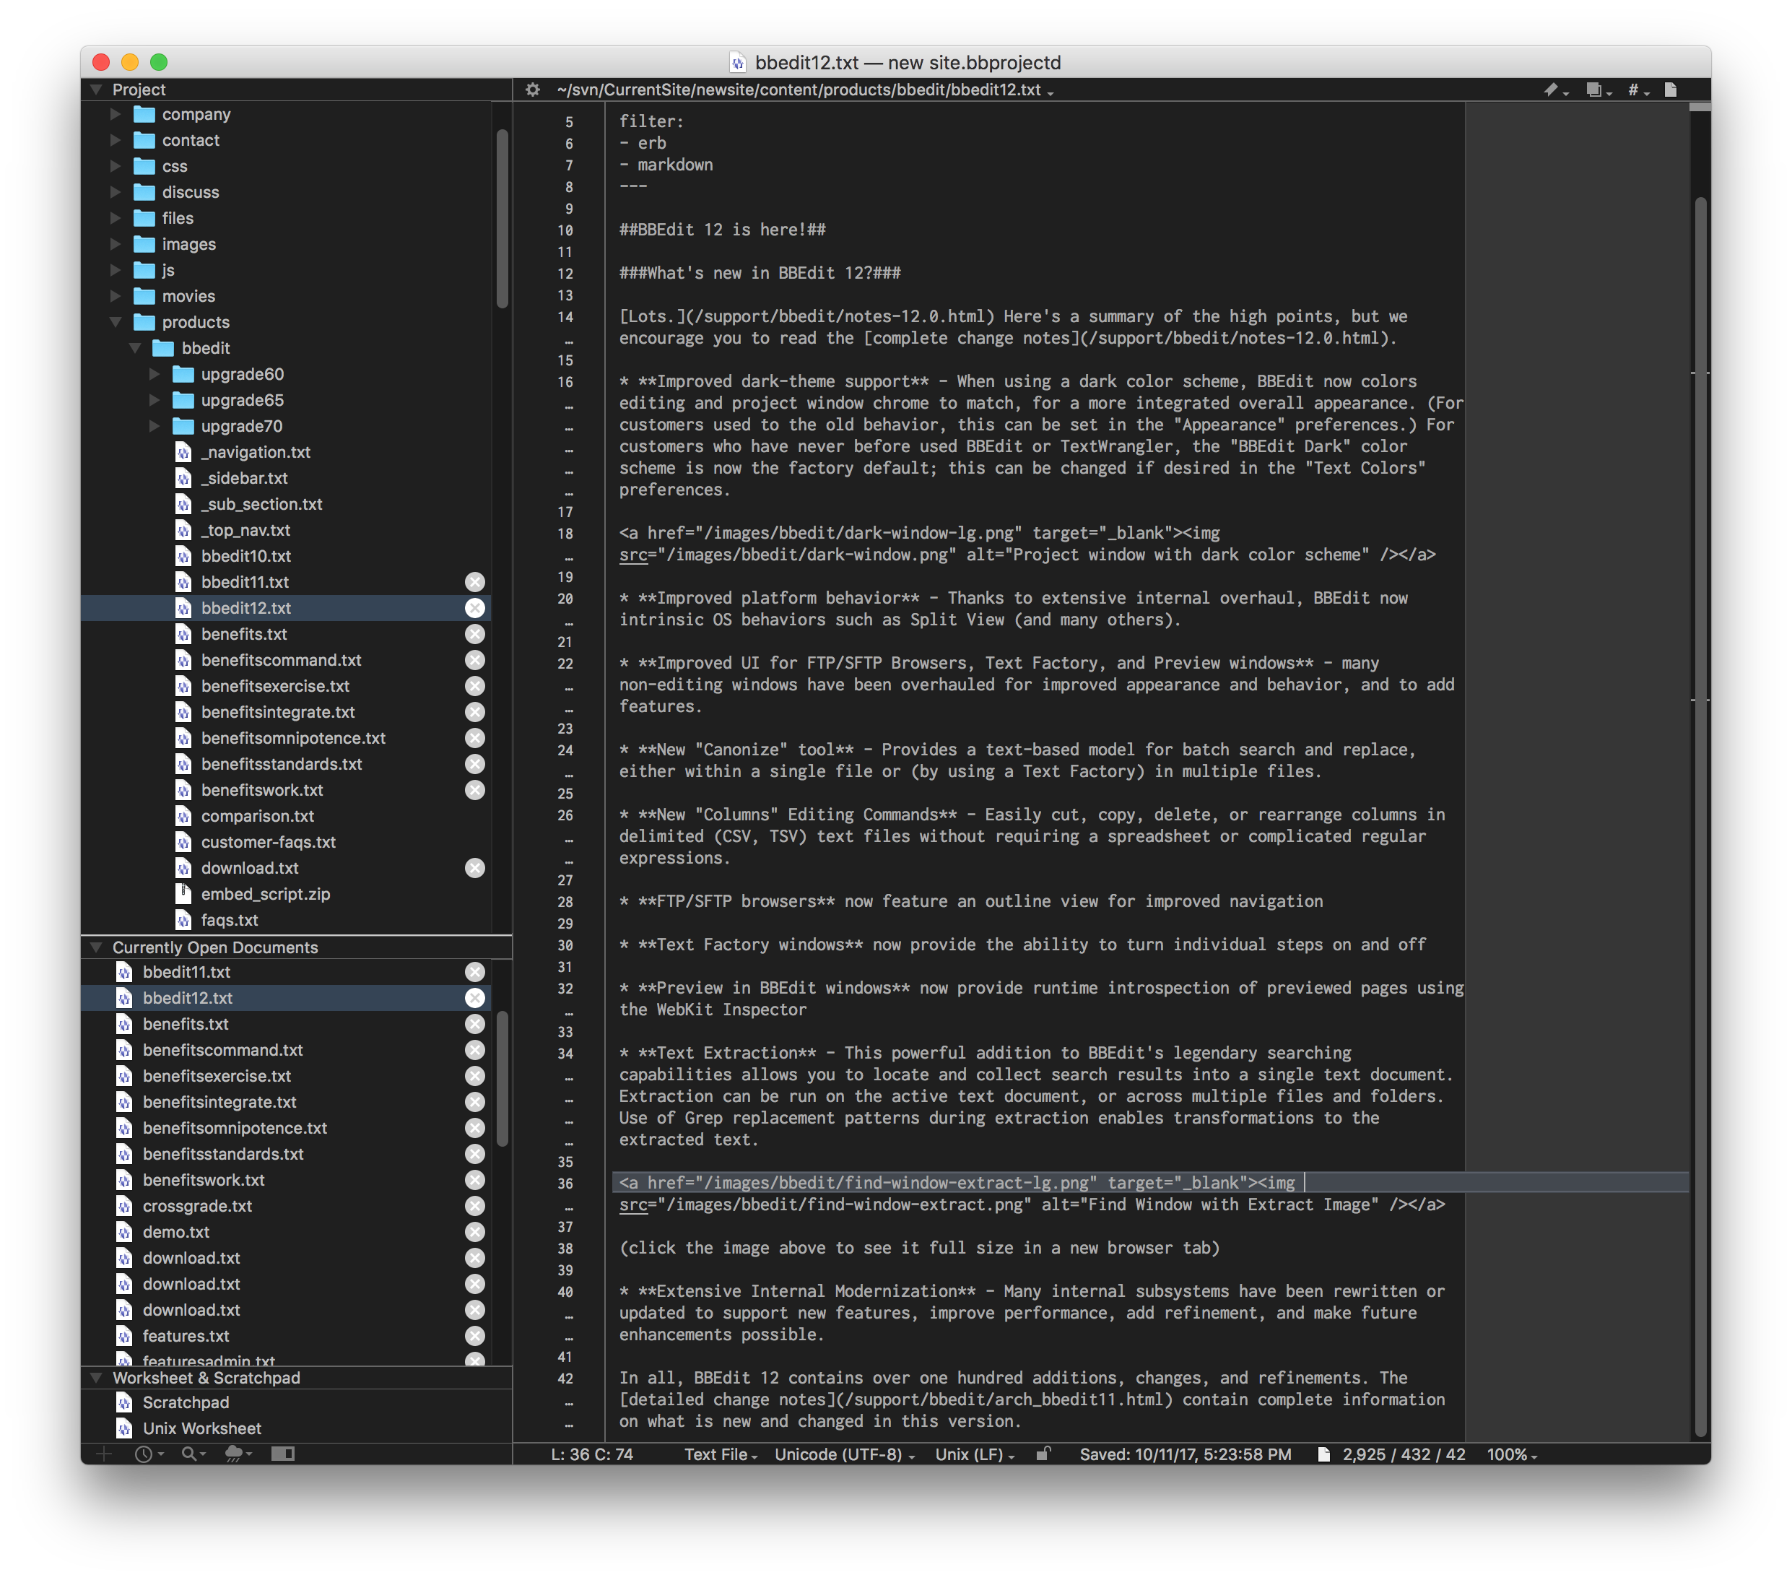The width and height of the screenshot is (1792, 1580).
Task: Collapse the products folder
Action: pyautogui.click(x=115, y=322)
